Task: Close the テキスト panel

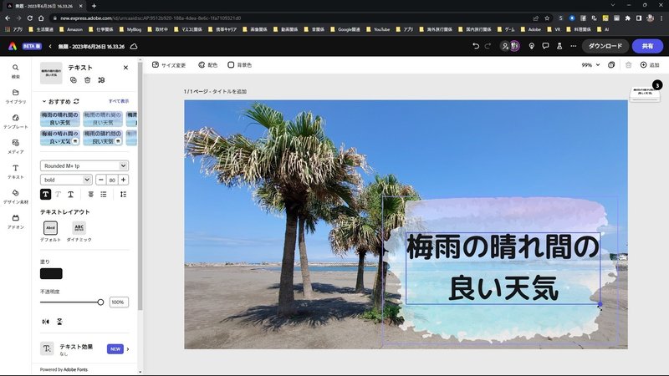Action: pyautogui.click(x=126, y=68)
